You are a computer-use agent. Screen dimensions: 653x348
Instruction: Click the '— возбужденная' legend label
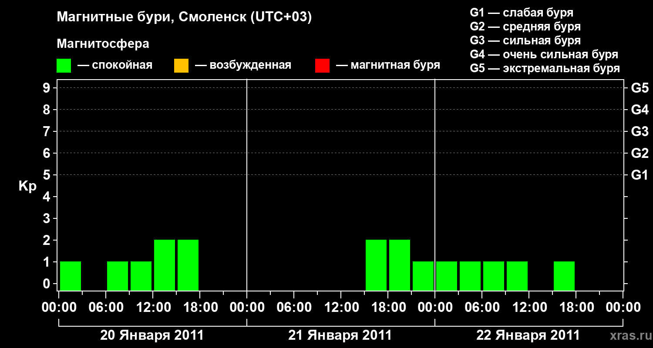[243, 65]
